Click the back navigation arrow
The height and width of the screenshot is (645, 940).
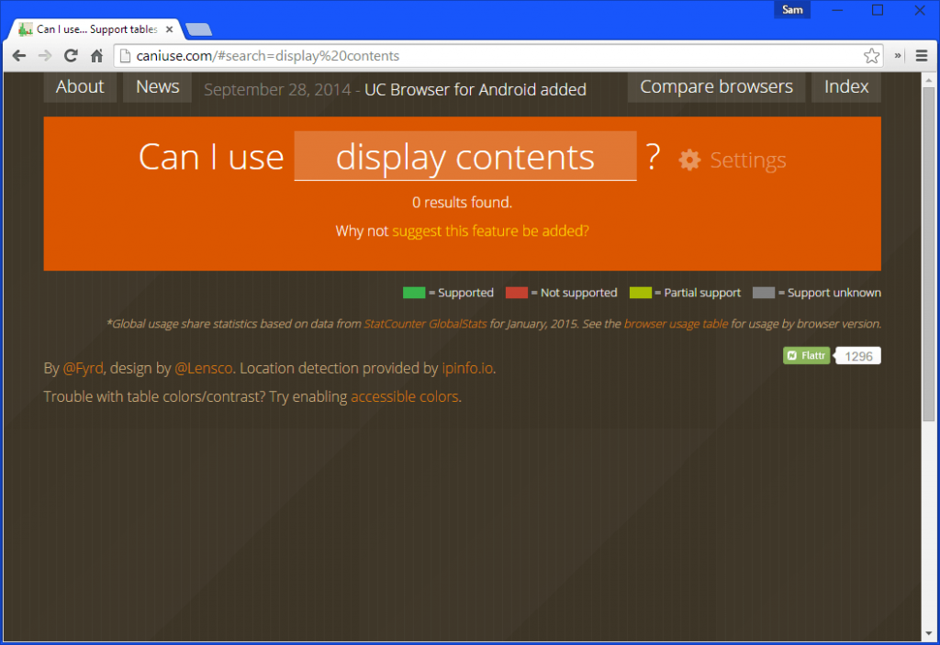coord(18,55)
